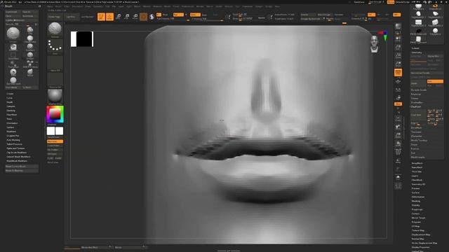Image resolution: width=449 pixels, height=252 pixels.
Task: Expand the Alpha and Texture section
Action: tap(15, 148)
